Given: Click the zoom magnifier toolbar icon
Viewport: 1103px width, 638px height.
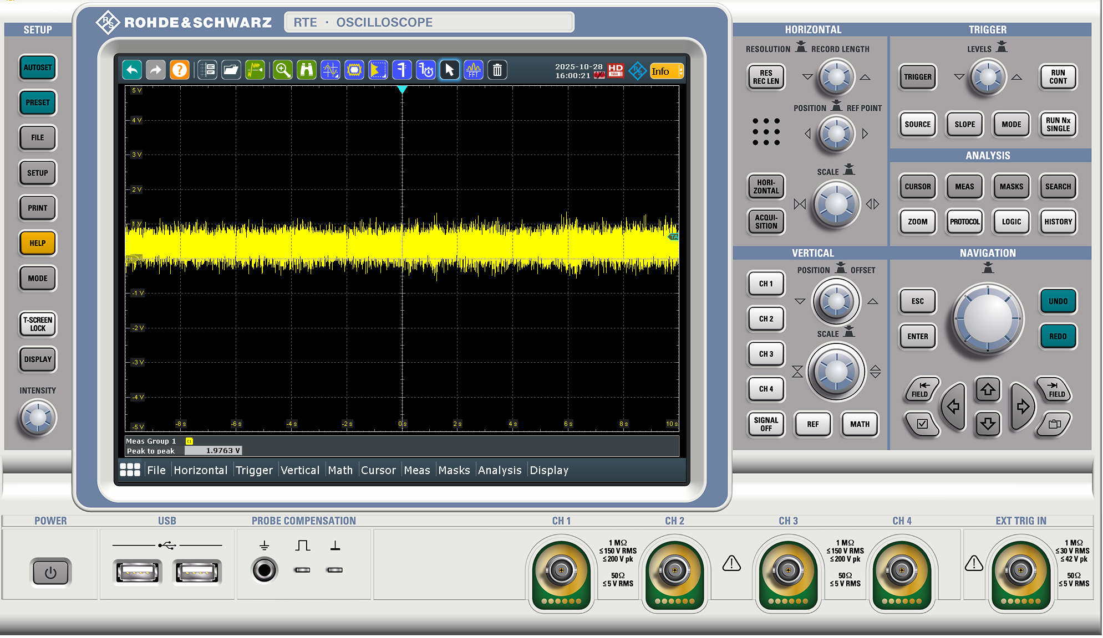Looking at the screenshot, I should tap(282, 70).
